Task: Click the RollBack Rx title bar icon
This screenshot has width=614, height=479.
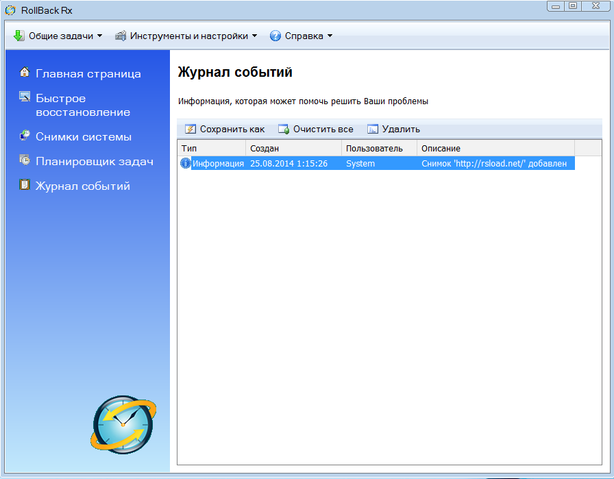Action: point(10,10)
